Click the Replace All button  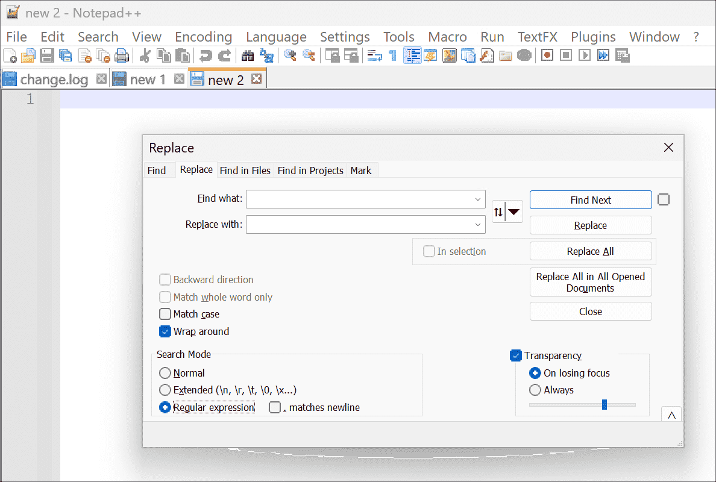click(x=590, y=251)
